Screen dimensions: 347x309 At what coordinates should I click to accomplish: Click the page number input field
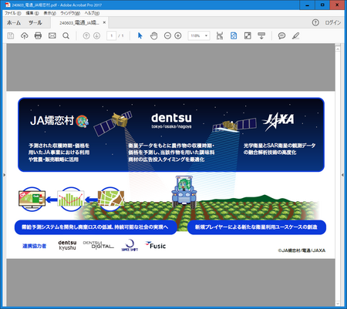[111, 35]
